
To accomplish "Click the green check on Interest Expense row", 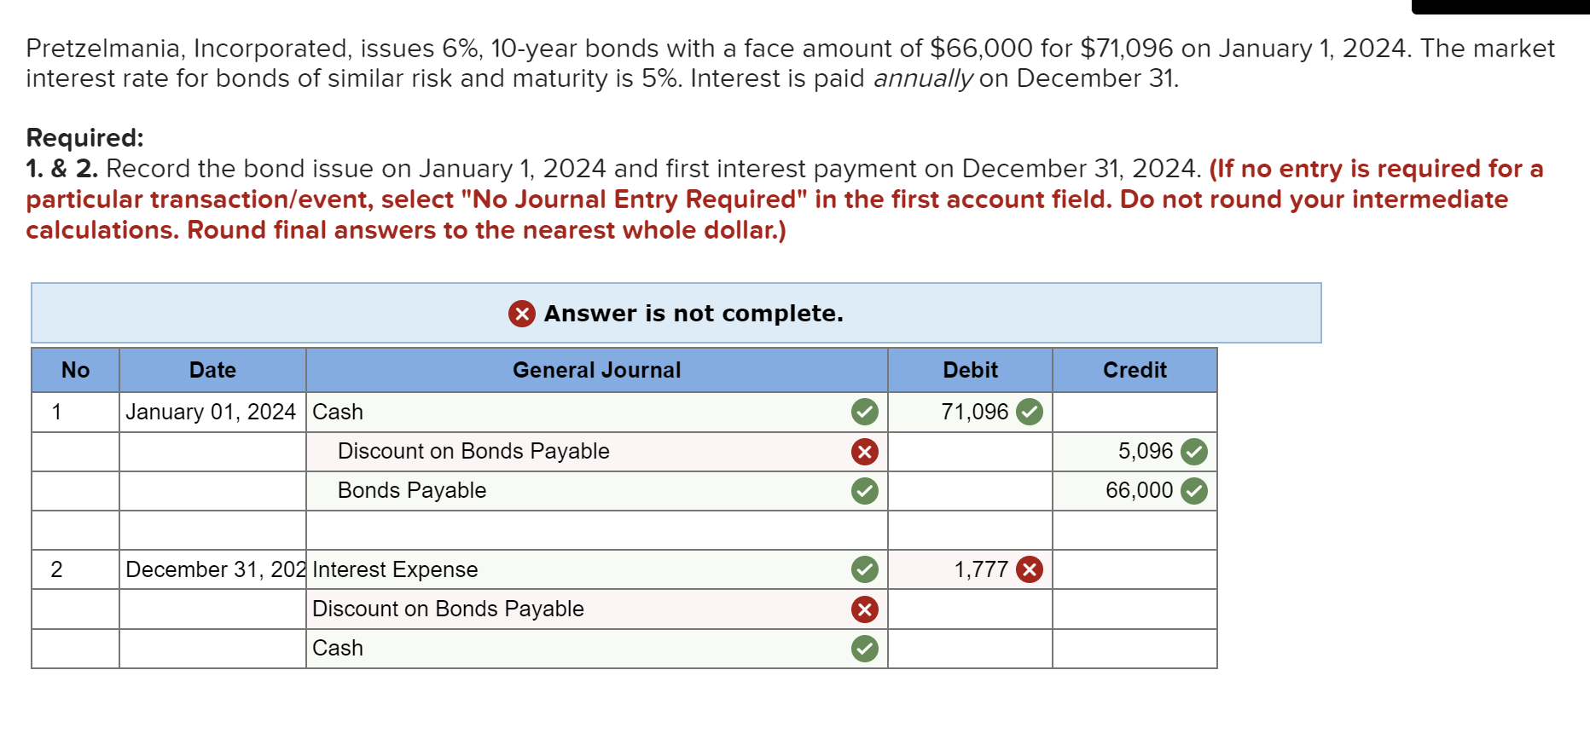I will pos(865,569).
